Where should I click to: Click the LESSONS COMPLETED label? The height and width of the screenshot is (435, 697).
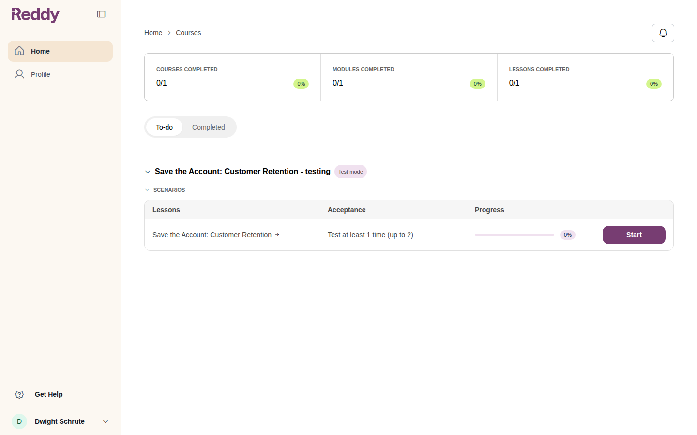point(539,69)
